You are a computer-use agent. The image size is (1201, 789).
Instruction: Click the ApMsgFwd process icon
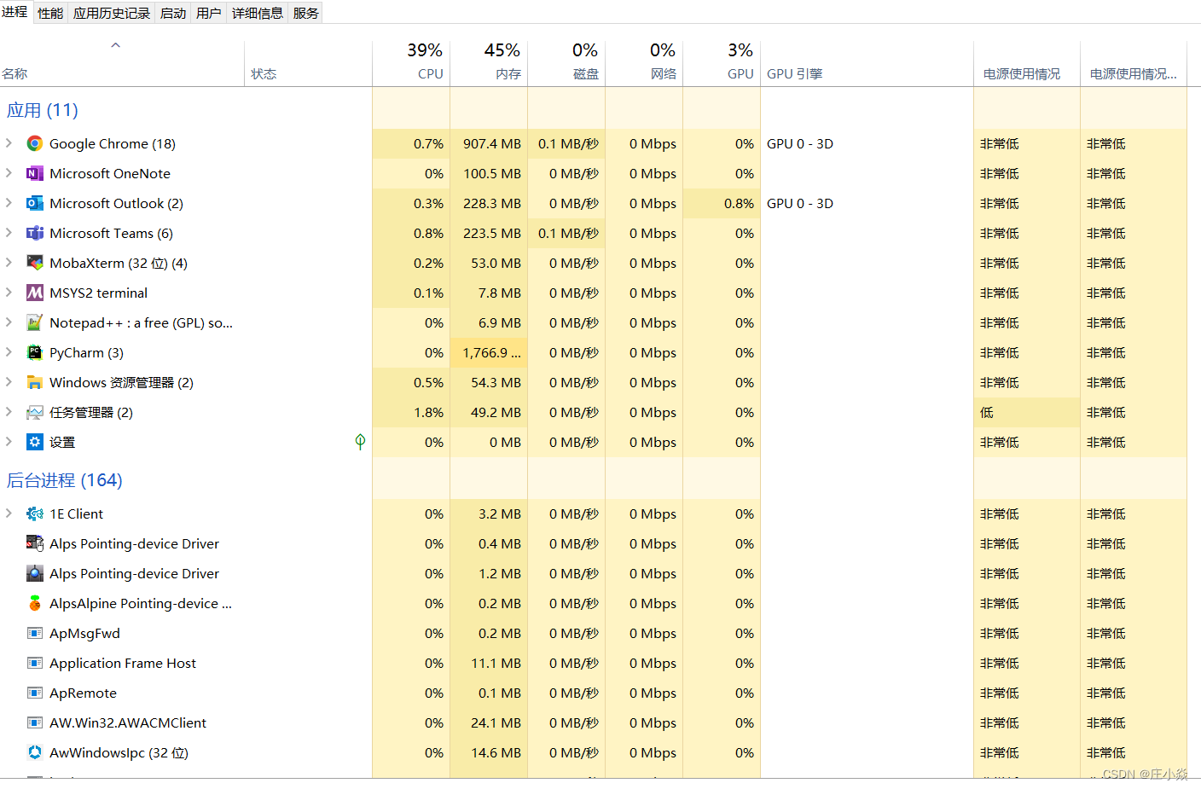click(34, 633)
